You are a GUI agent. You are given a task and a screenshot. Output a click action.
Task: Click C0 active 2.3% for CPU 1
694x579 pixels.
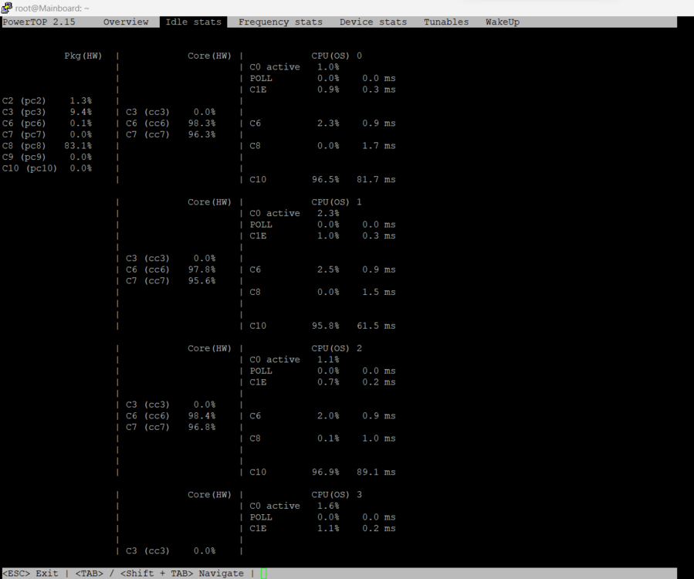pos(294,213)
